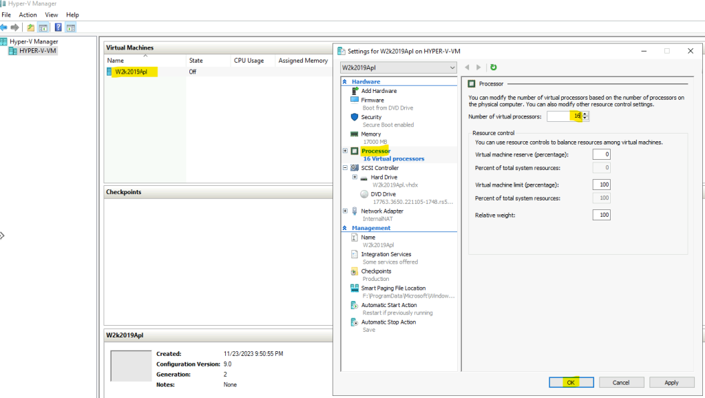Open the View menu
705x398 pixels.
coord(51,15)
